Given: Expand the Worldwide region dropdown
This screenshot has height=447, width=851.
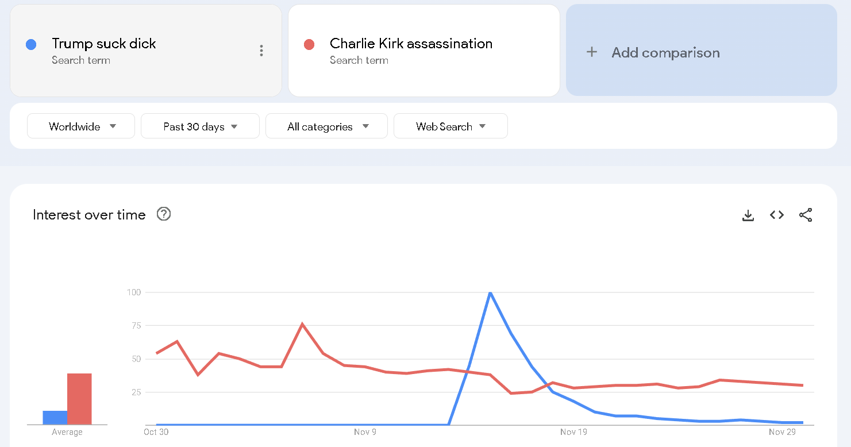Looking at the screenshot, I should [81, 126].
